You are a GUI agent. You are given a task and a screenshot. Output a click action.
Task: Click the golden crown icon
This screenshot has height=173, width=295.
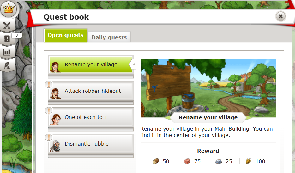click(x=9, y=9)
